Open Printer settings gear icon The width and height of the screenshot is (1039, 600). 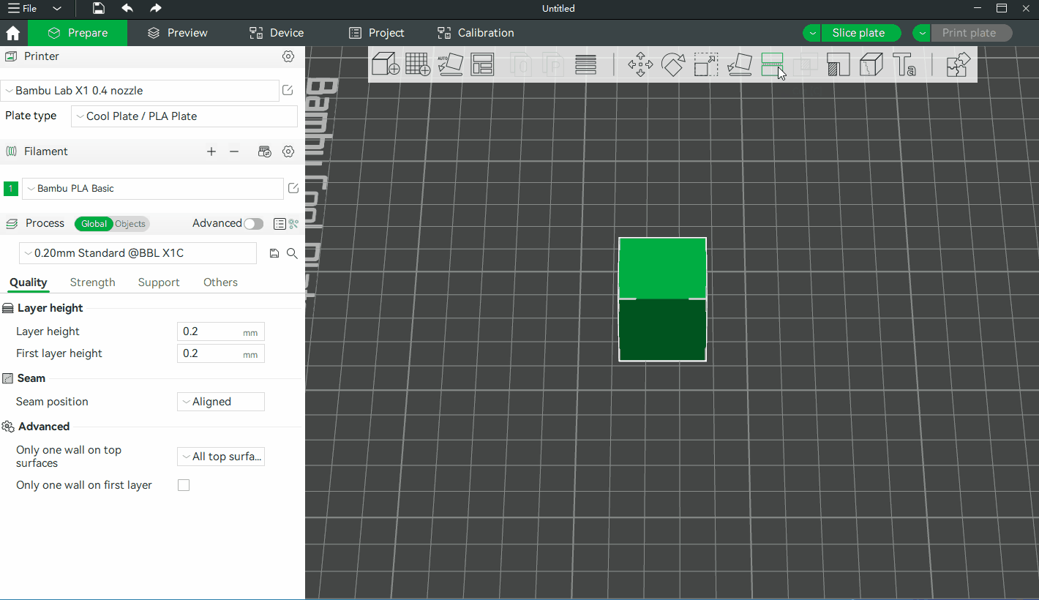tap(288, 56)
